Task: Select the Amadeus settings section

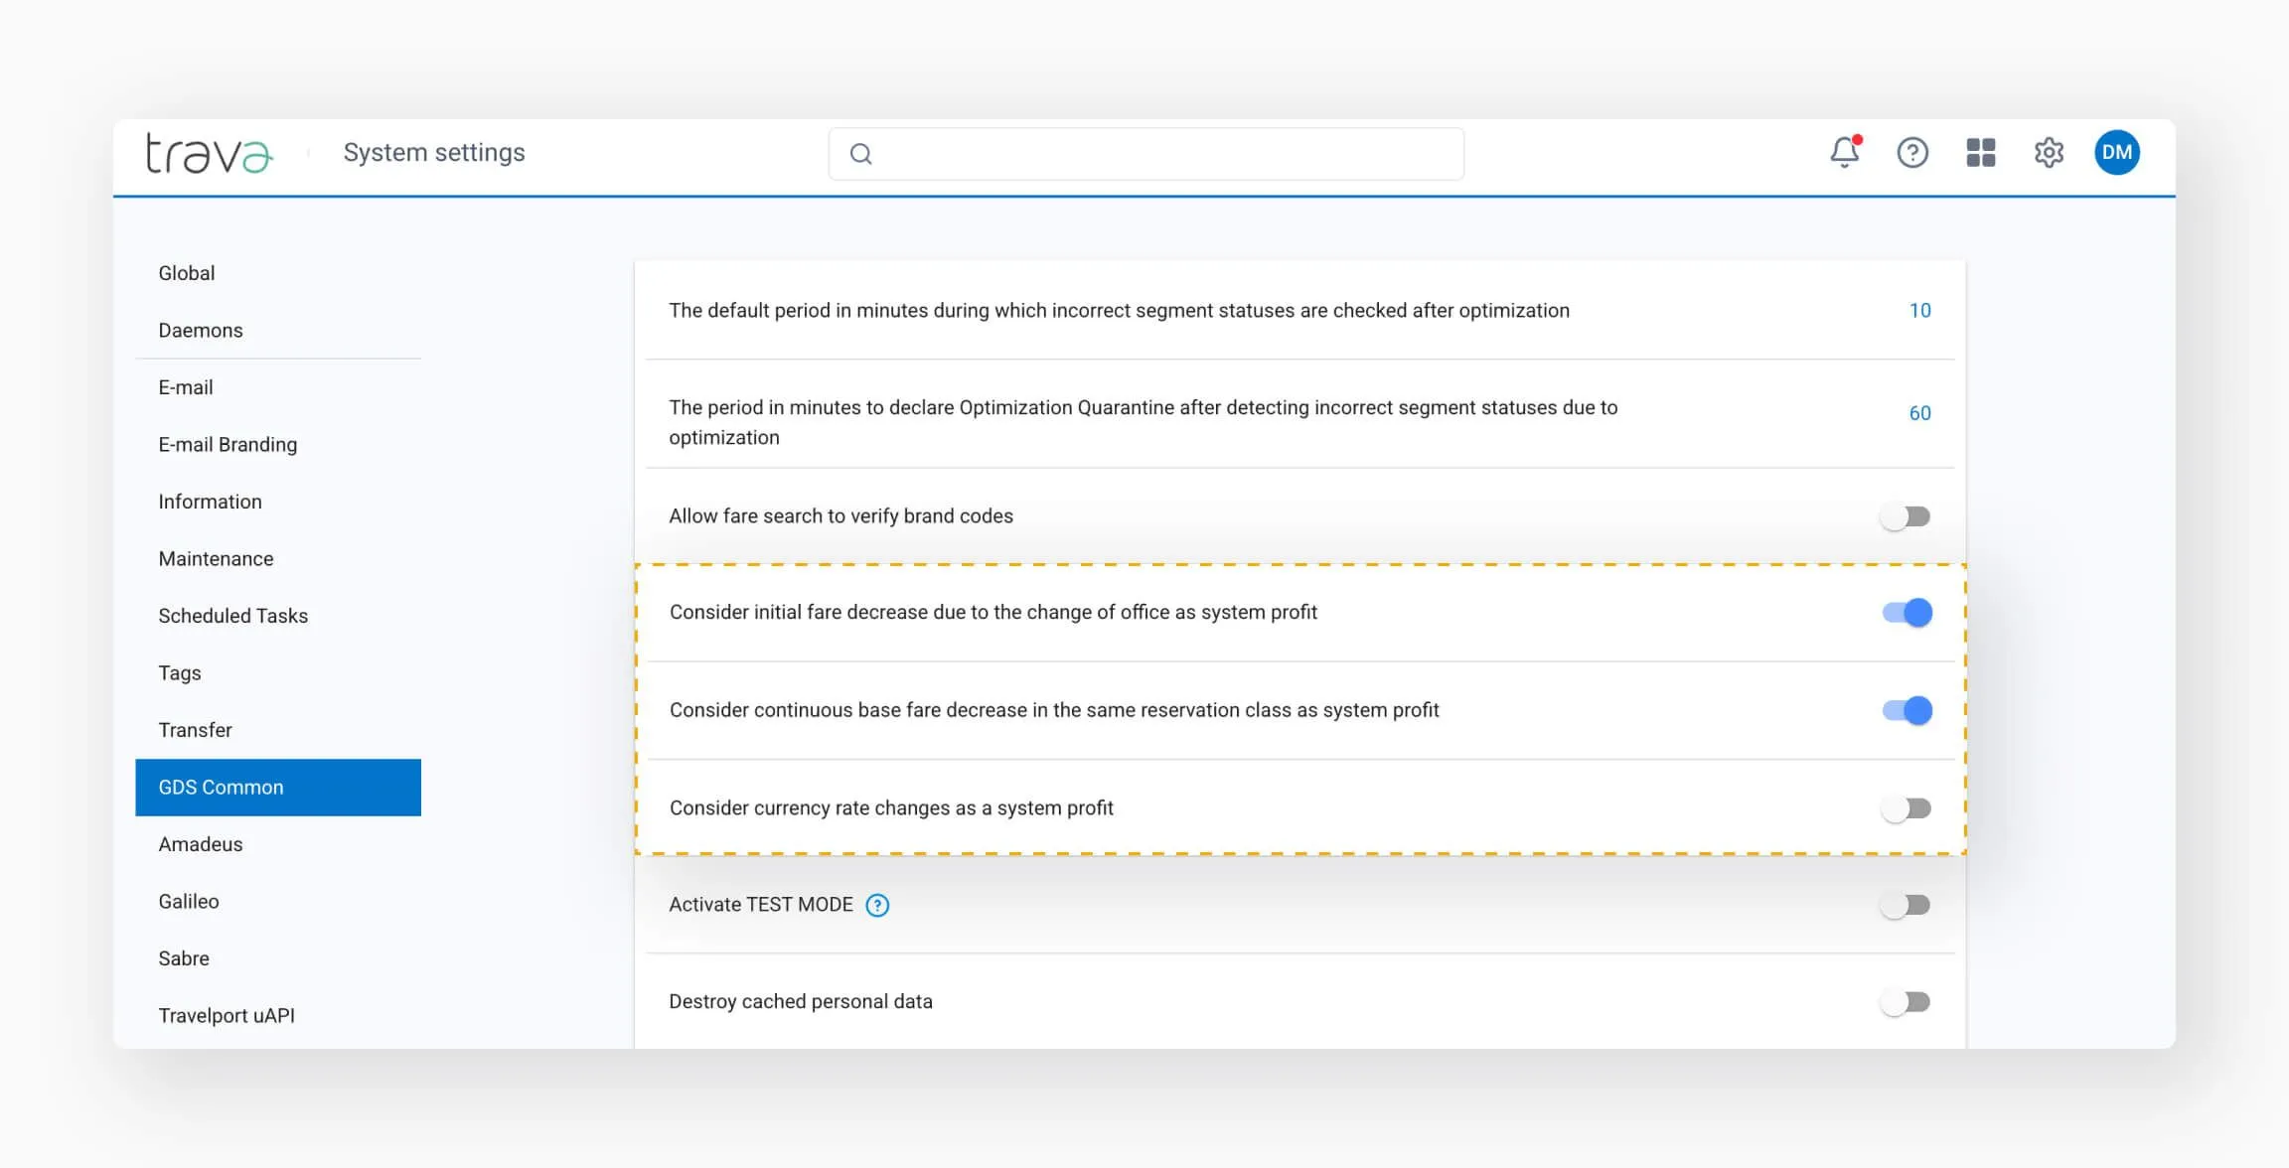Action: point(201,844)
